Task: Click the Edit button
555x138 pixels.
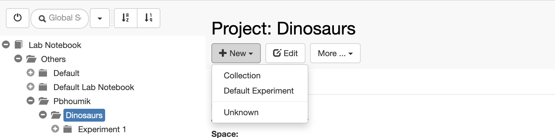Action: [x=285, y=53]
